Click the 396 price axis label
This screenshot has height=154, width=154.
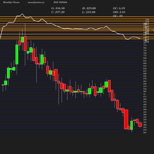tap(145, 109)
